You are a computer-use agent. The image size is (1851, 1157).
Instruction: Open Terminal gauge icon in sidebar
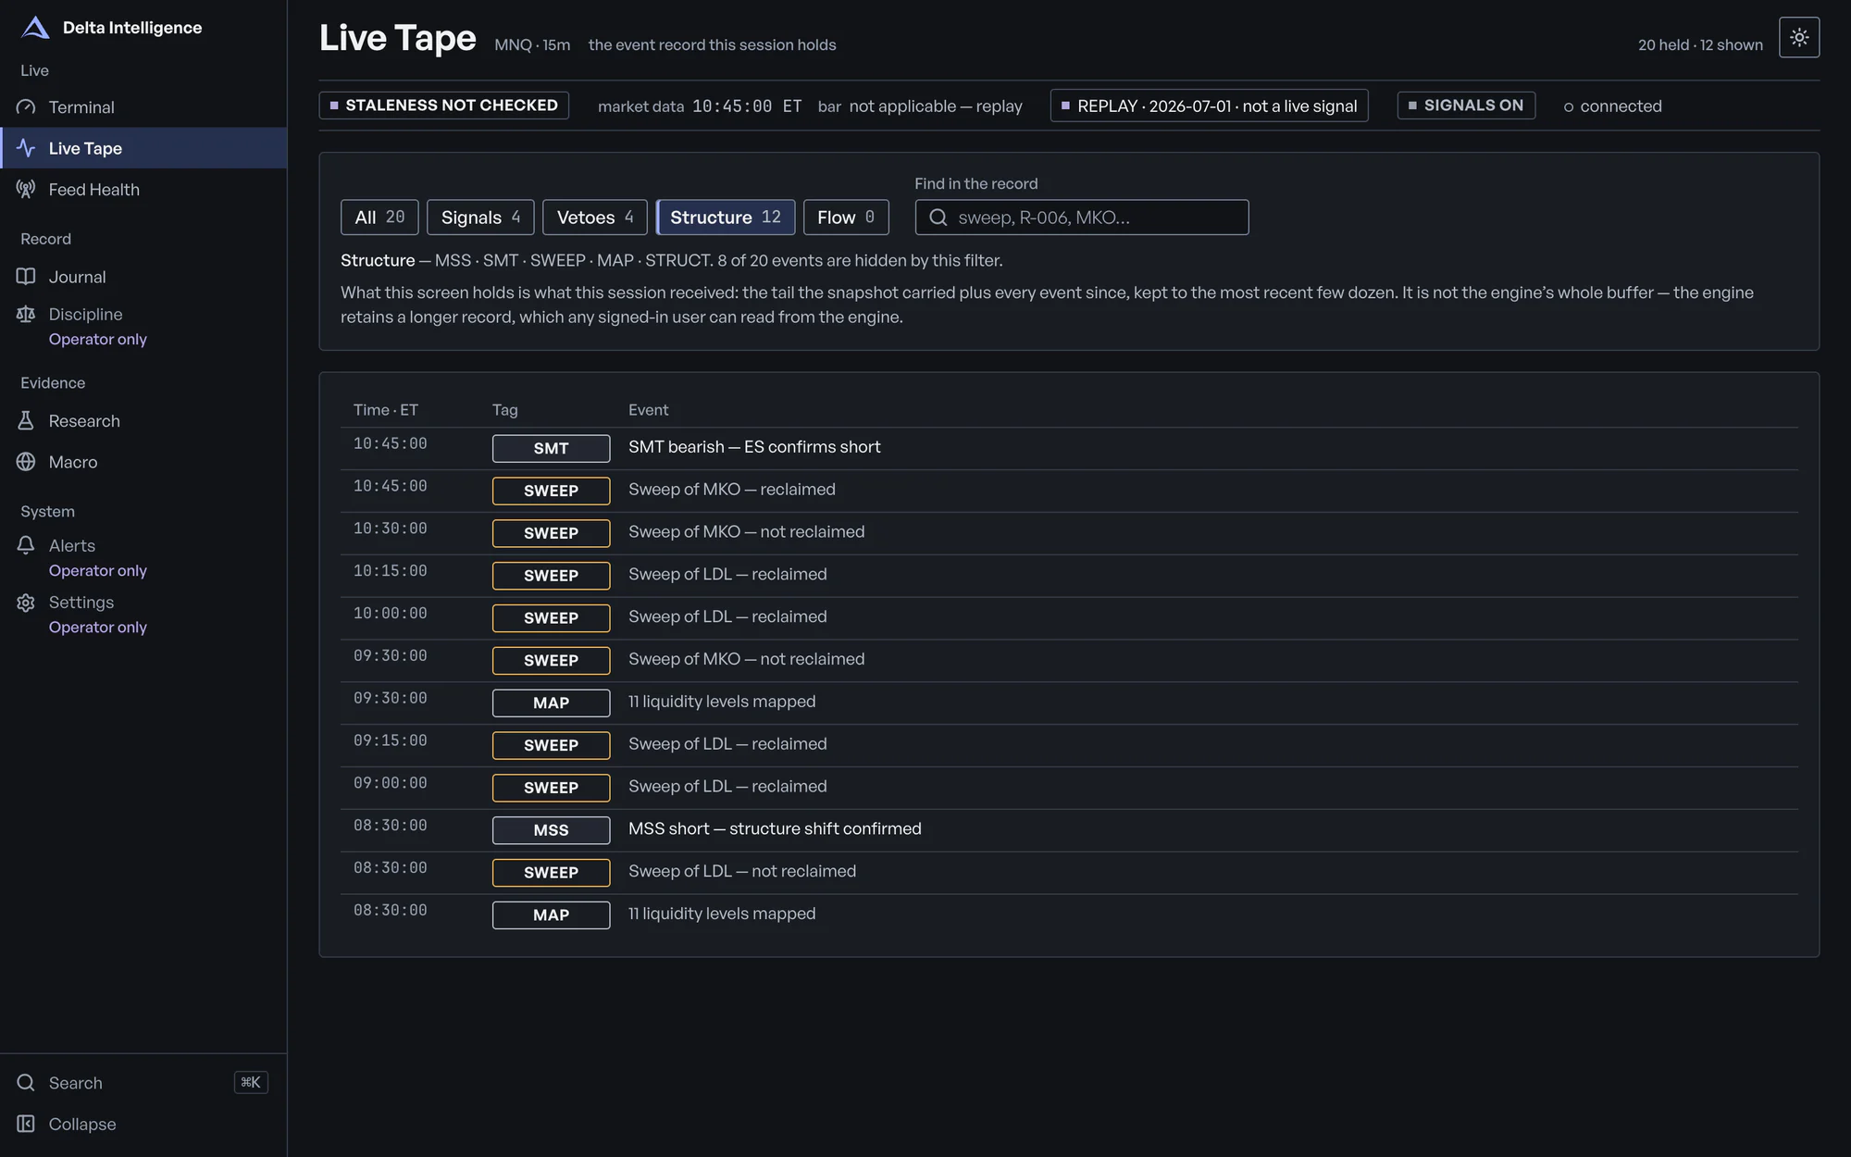click(x=26, y=107)
